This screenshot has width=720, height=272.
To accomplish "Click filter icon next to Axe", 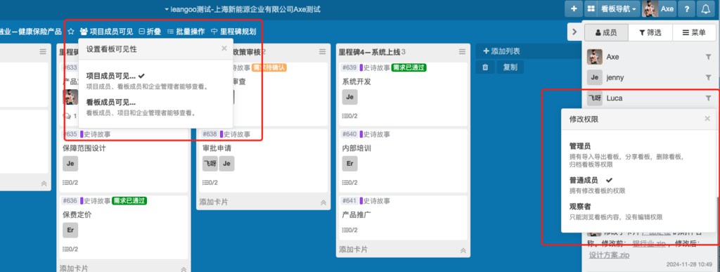I will pos(708,57).
